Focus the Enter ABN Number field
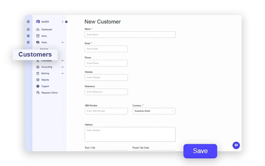Screen dimensions: 265x166 pos(106,111)
